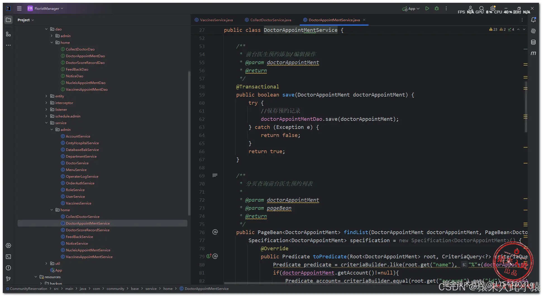The width and height of the screenshot is (542, 296).
Task: Click the doc render gutter icon on line 69
Action: click(x=215, y=175)
